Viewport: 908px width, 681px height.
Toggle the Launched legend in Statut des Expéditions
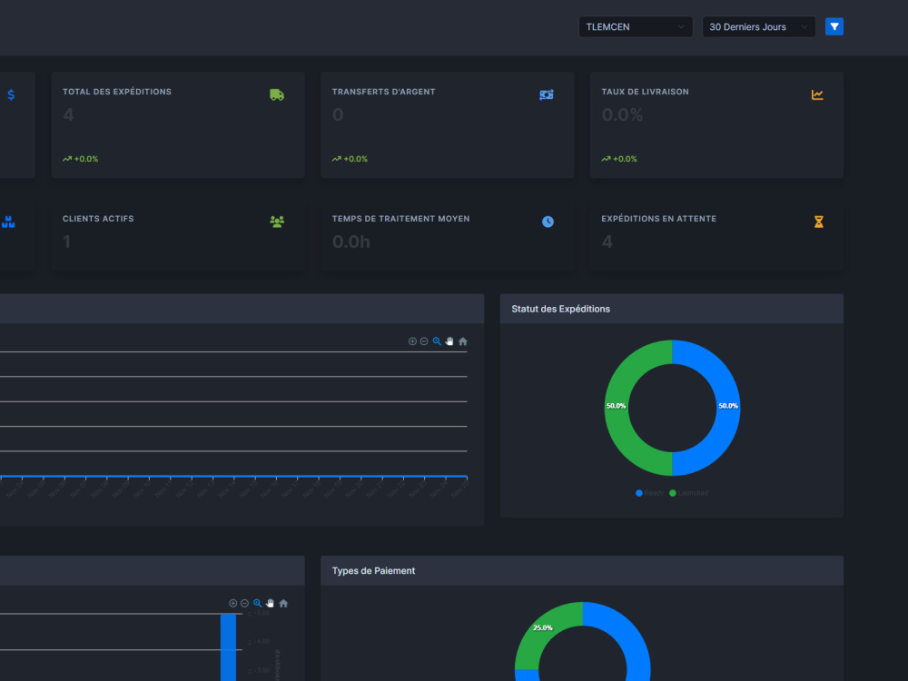click(x=688, y=493)
